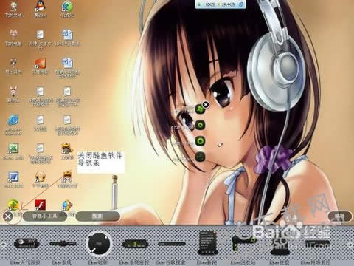Select the Eker system monitor widget
Screen dimensions: 354x266
136,244
